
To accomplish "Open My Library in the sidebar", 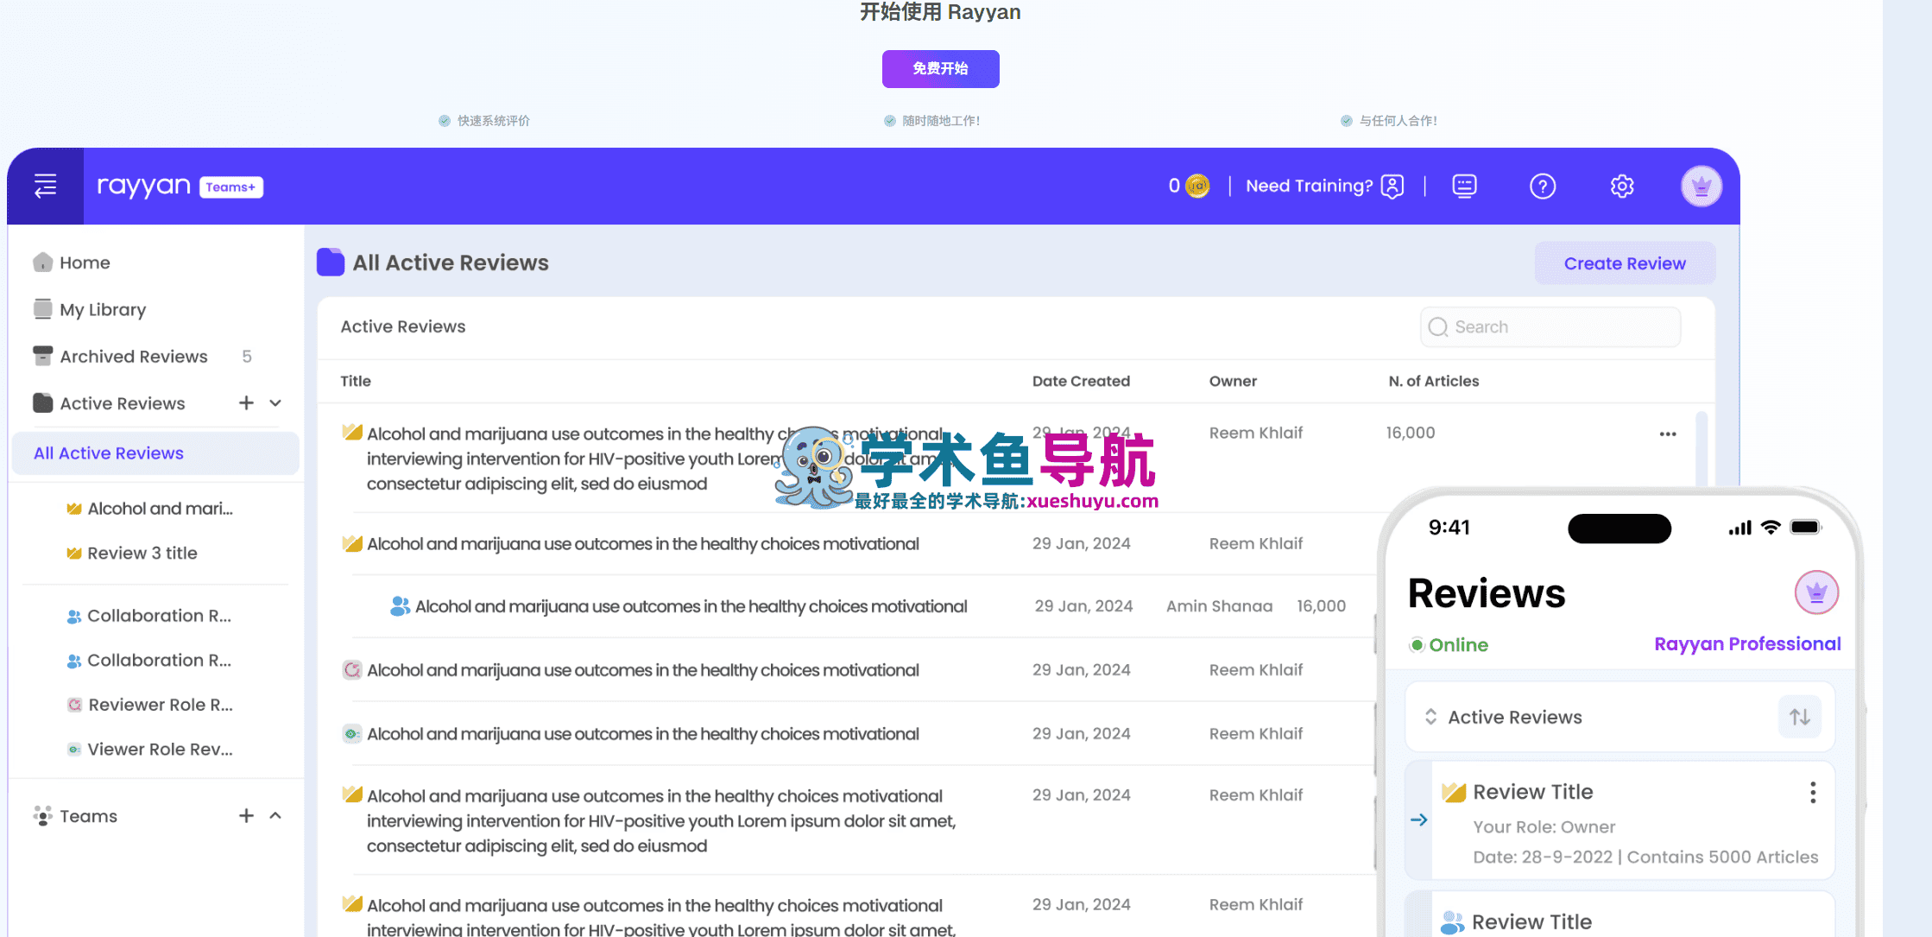I will [x=90, y=309].
